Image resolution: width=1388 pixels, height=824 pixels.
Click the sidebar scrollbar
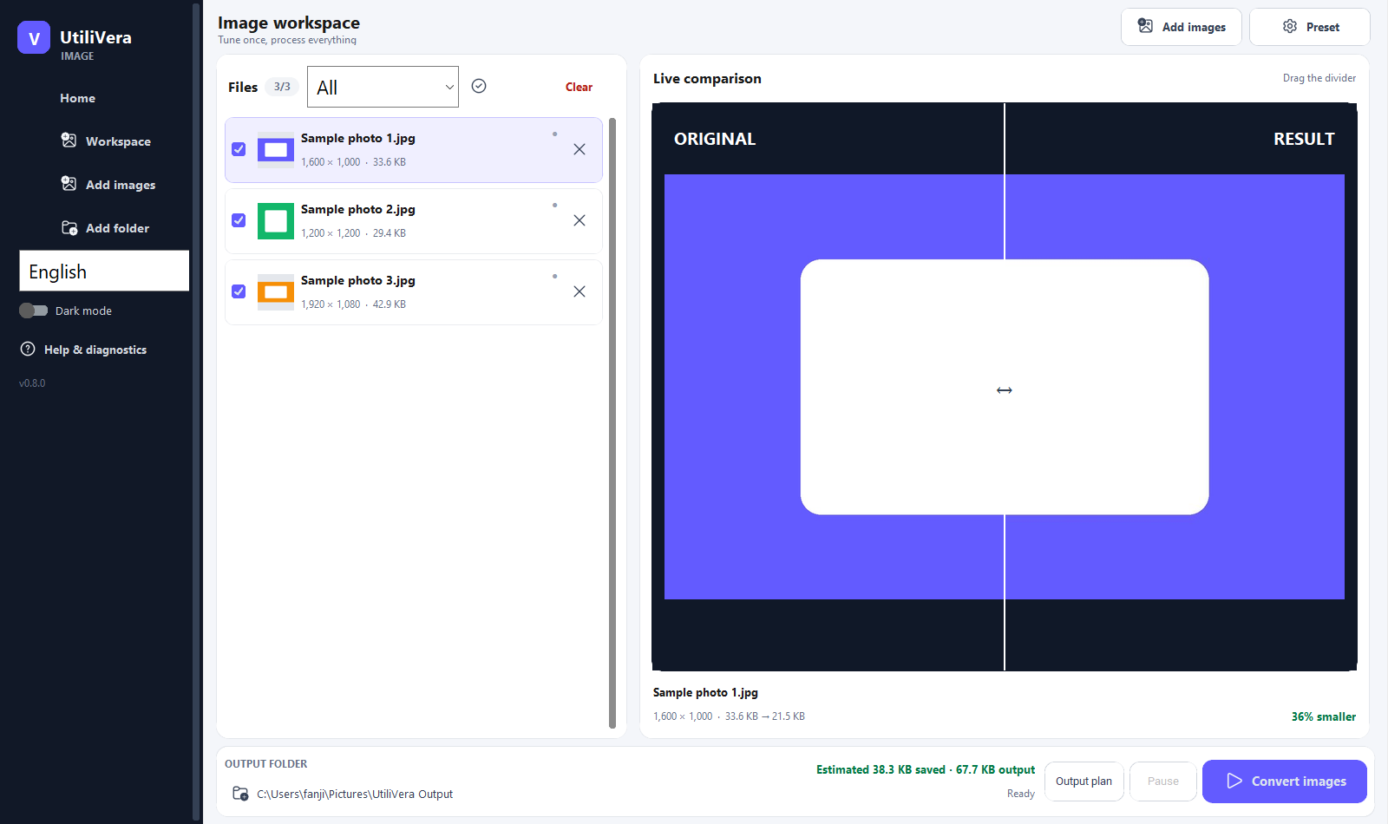[196, 412]
